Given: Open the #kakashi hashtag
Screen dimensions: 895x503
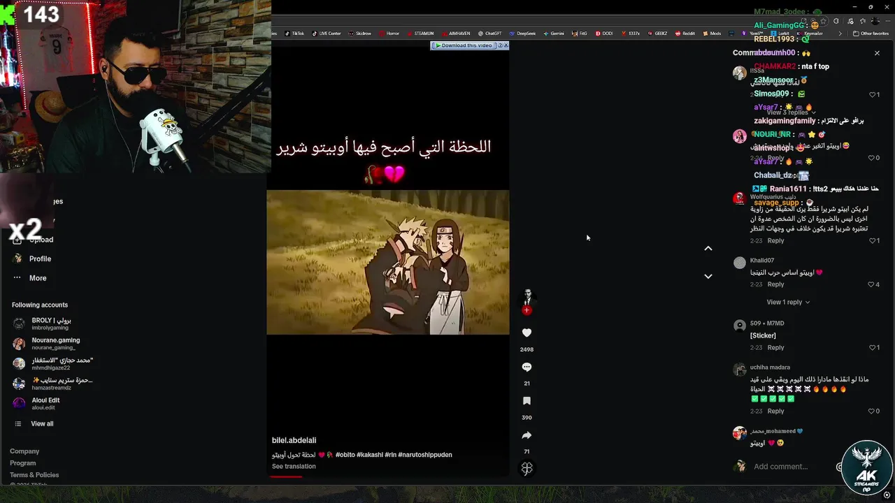Looking at the screenshot, I should point(369,455).
